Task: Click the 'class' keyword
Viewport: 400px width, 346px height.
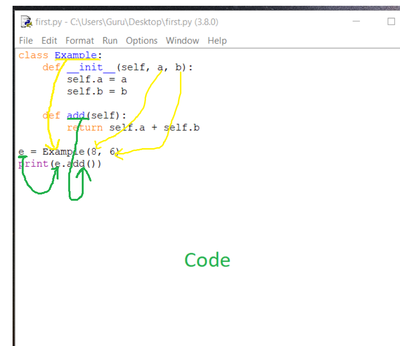Action: click(33, 55)
